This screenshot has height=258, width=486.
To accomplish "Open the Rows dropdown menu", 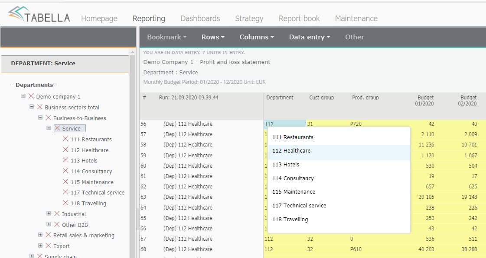I will [213, 37].
